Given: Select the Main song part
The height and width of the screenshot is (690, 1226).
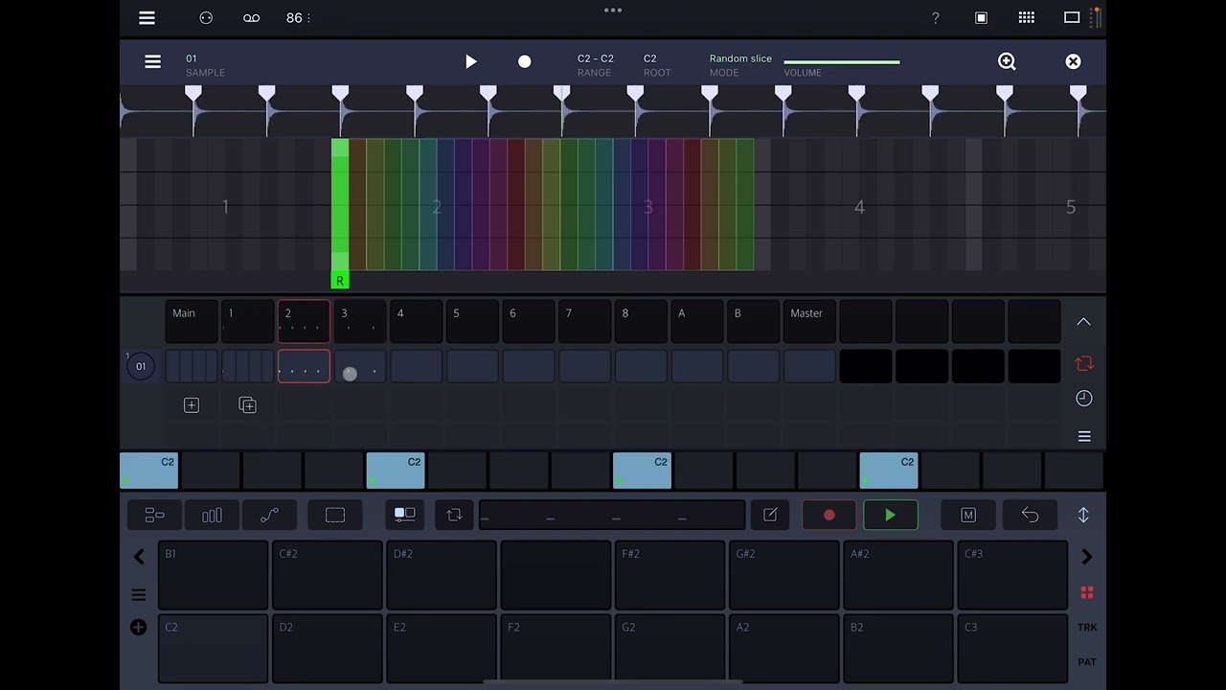Looking at the screenshot, I should click(193, 322).
